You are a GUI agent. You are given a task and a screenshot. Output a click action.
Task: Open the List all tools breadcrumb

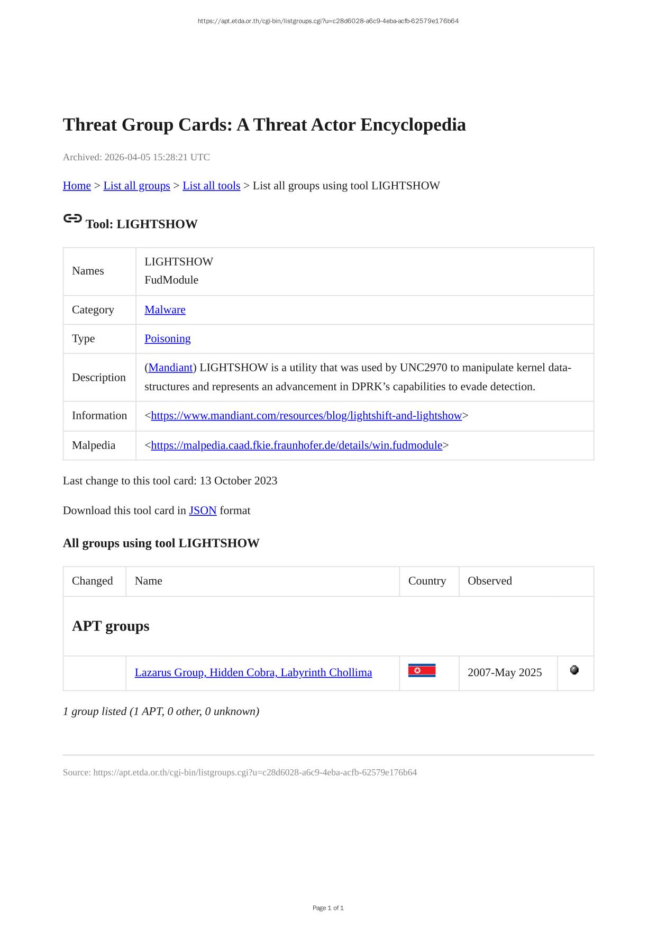pyautogui.click(x=211, y=186)
